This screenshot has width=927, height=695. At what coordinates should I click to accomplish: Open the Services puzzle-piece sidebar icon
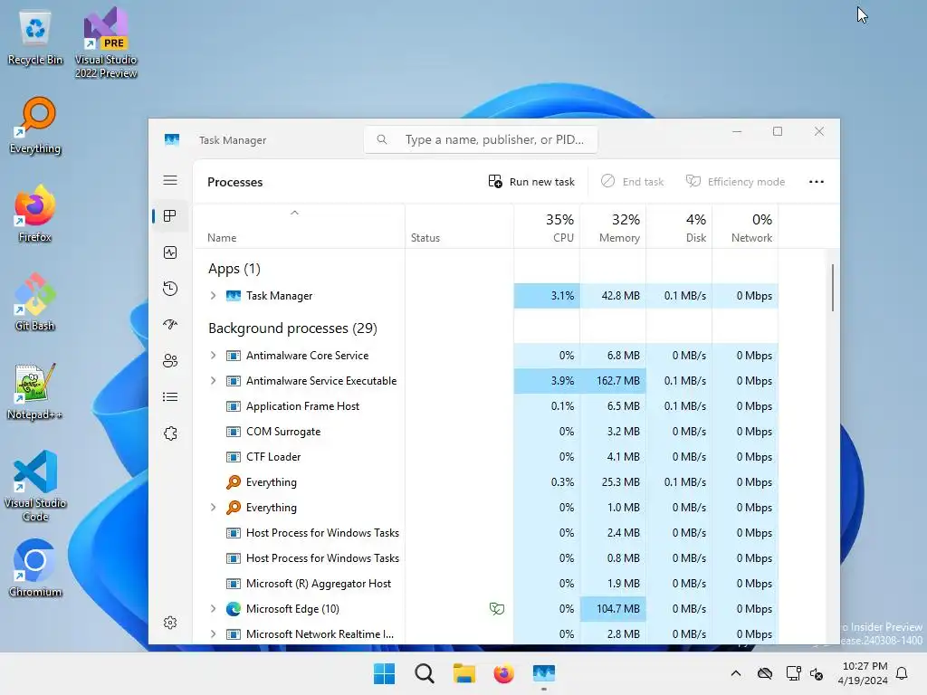[x=170, y=433]
